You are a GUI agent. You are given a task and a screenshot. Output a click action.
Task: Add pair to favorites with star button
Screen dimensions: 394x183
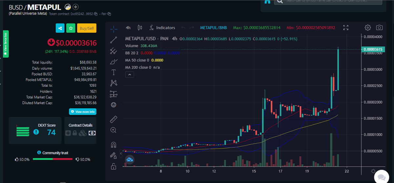tap(71, 28)
